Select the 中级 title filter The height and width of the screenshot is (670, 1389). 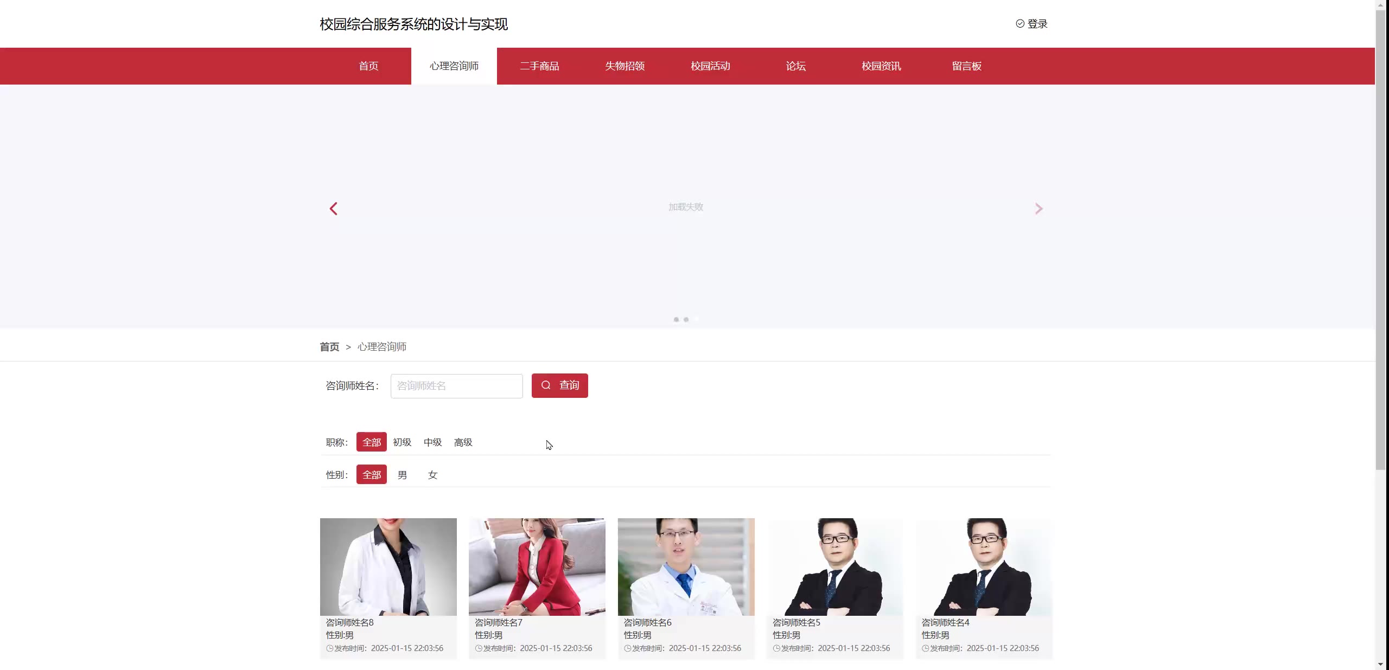[432, 442]
